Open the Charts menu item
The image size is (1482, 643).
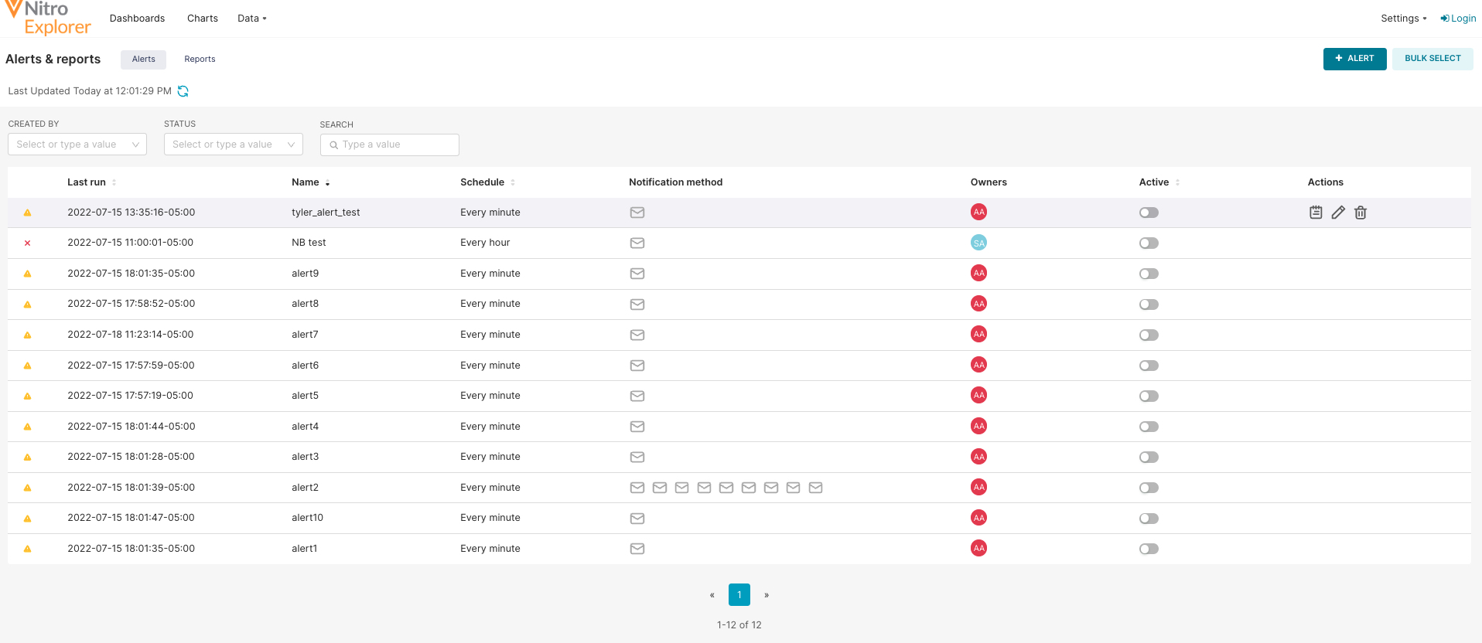[203, 19]
